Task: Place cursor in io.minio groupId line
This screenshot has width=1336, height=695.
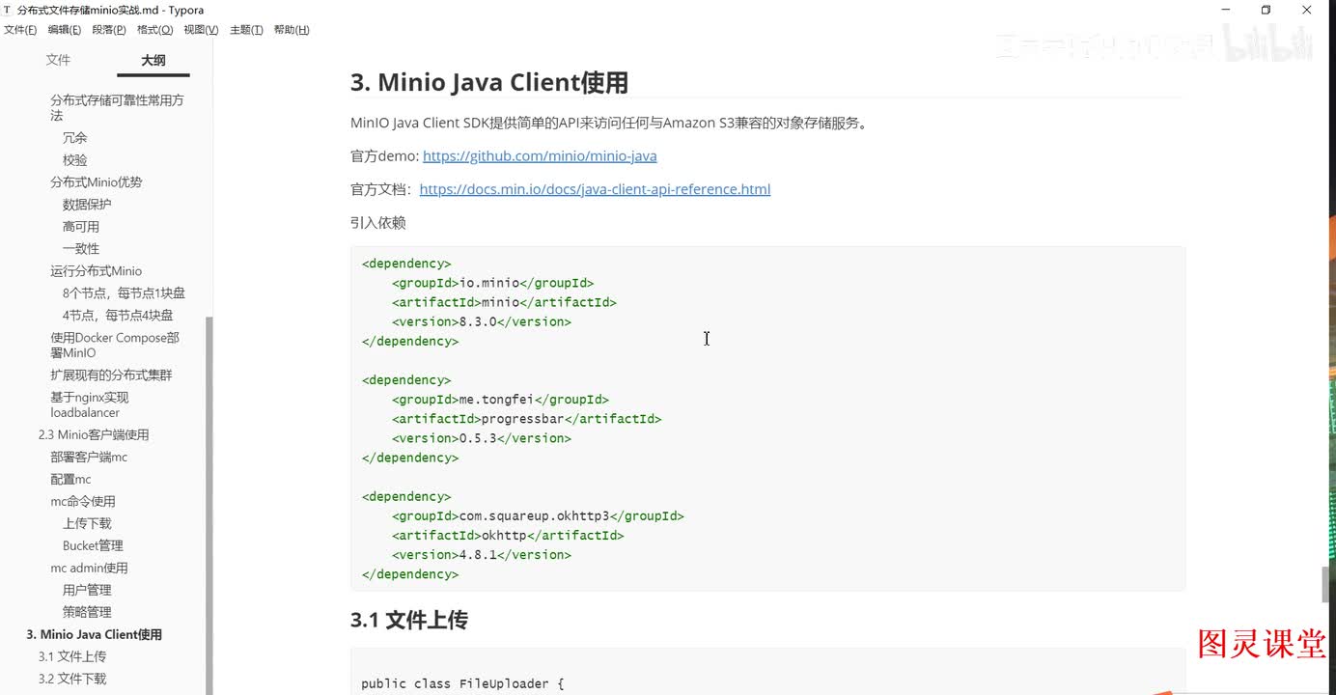Action: 493,284
